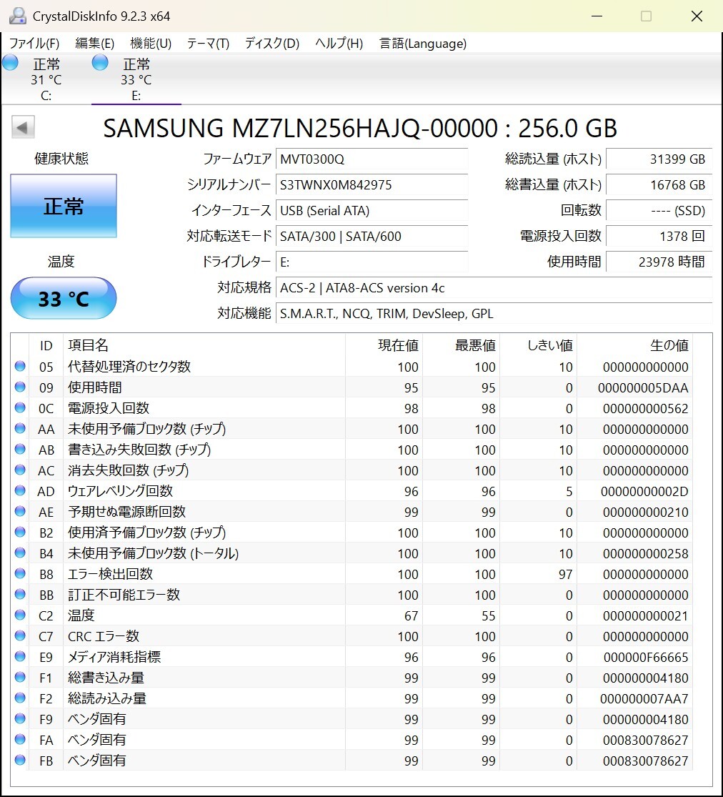The image size is (723, 797).
Task: Click the previous disk arrow button
Action: [x=23, y=127]
